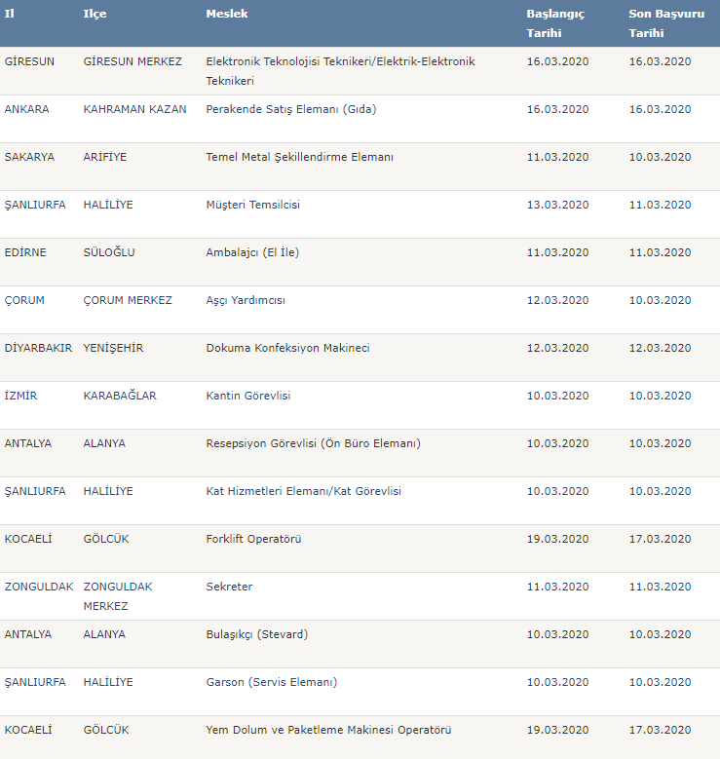Select the Kat Hizmetleri Elemanı job row

303,491
